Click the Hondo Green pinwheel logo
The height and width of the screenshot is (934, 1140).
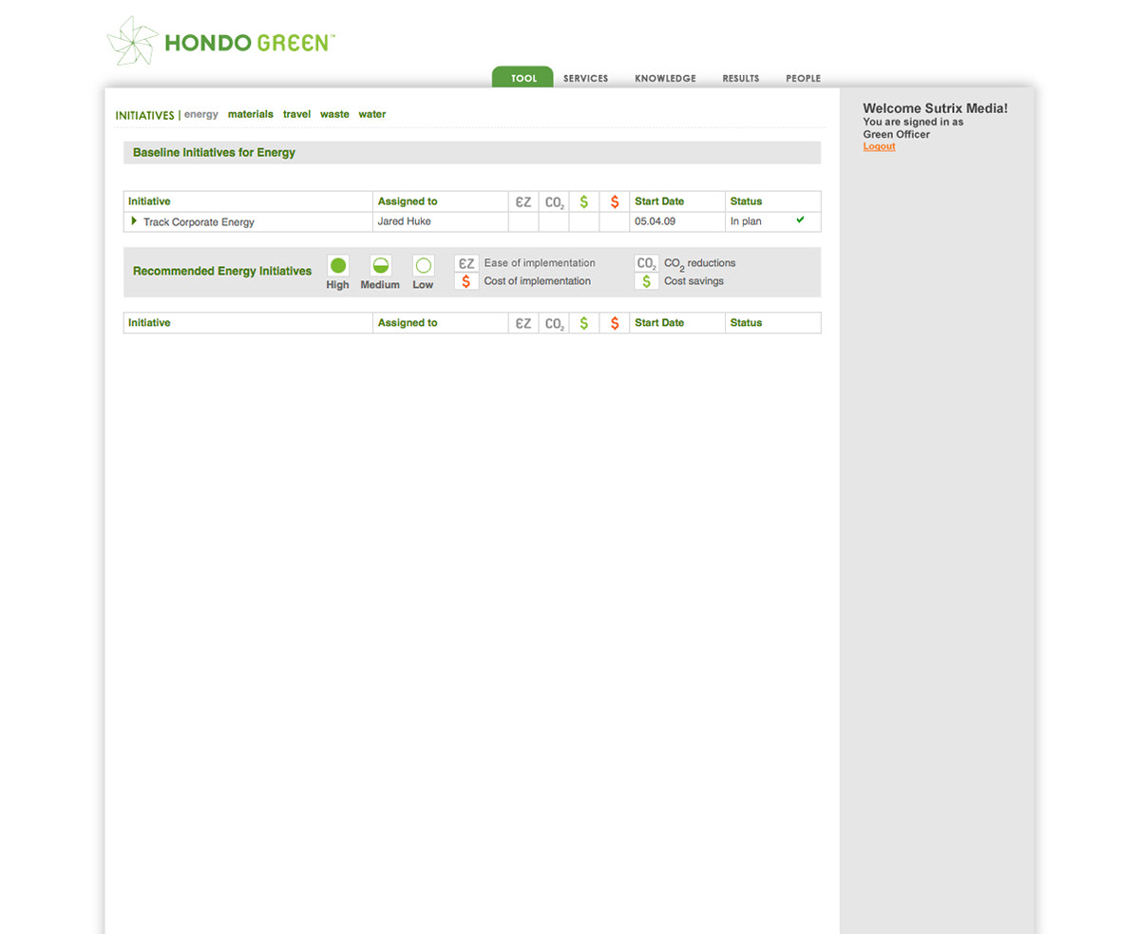[x=132, y=41]
